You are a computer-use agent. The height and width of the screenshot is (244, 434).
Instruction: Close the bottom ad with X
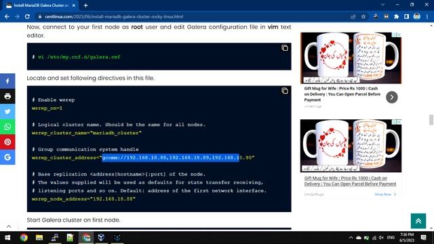coord(399,122)
